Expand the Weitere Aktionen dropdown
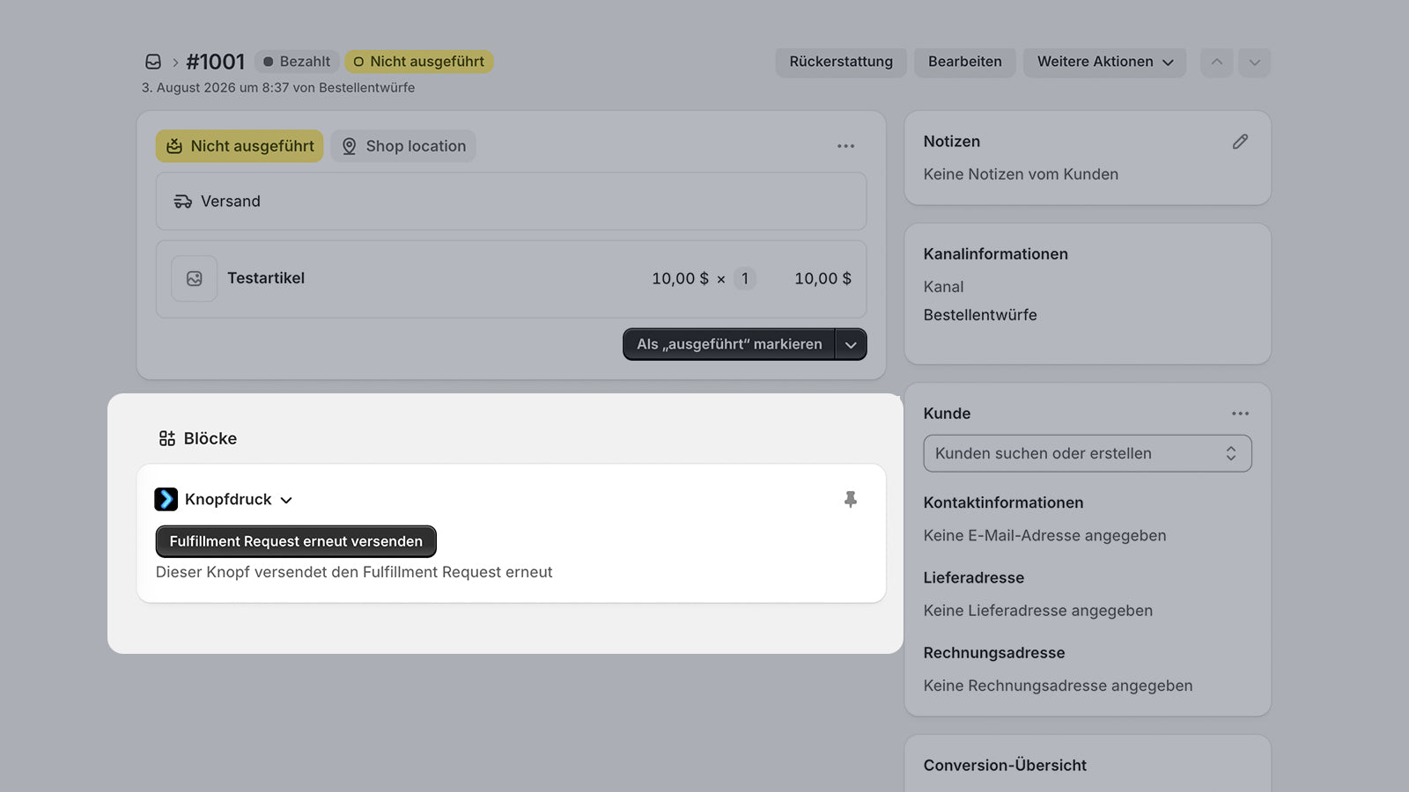Image resolution: width=1409 pixels, height=792 pixels. coord(1105,62)
